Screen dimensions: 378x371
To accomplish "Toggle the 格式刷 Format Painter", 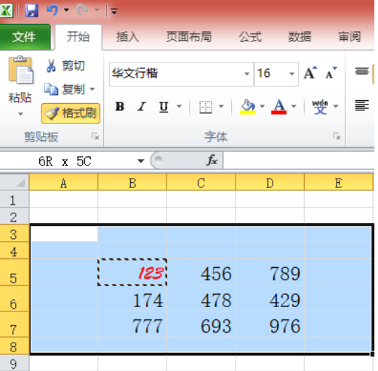I will click(x=71, y=113).
